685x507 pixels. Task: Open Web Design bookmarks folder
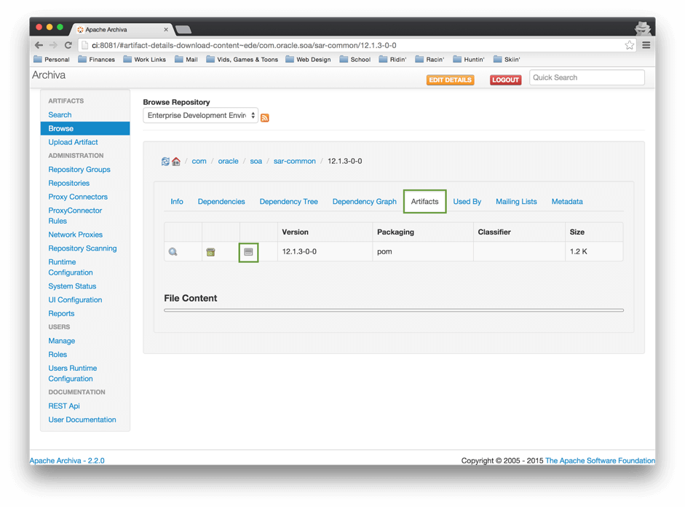[308, 60]
